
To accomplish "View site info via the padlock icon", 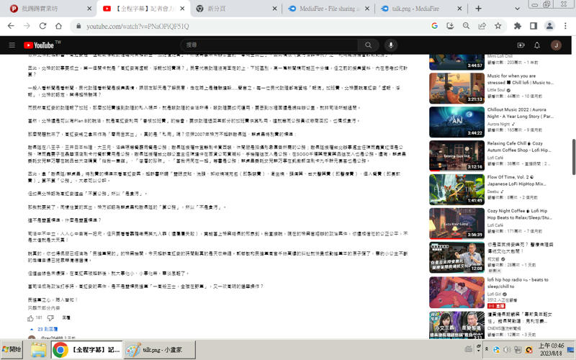I will coord(78,26).
